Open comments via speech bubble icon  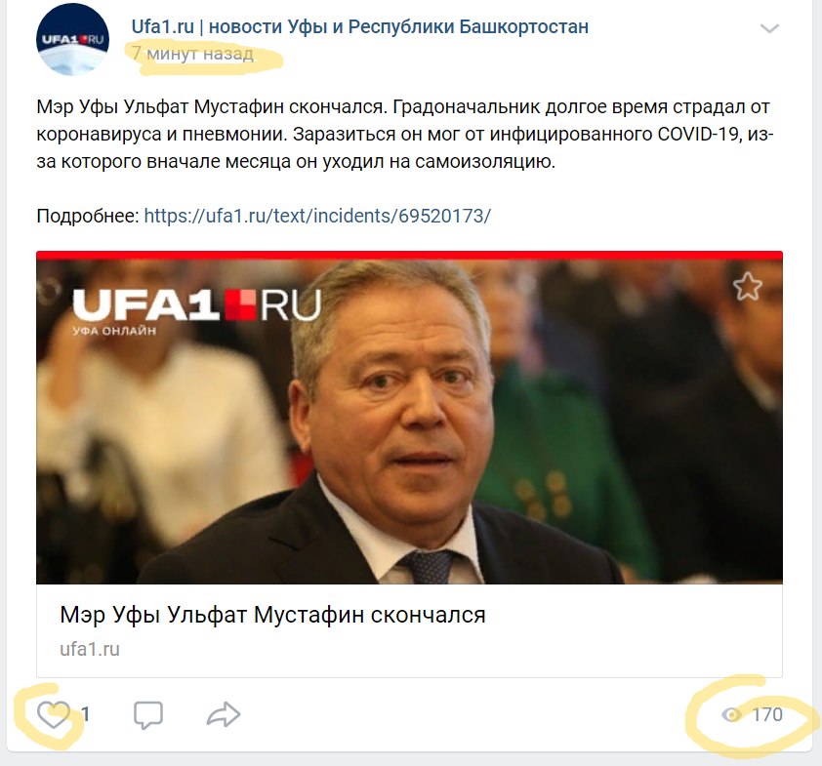(x=148, y=715)
